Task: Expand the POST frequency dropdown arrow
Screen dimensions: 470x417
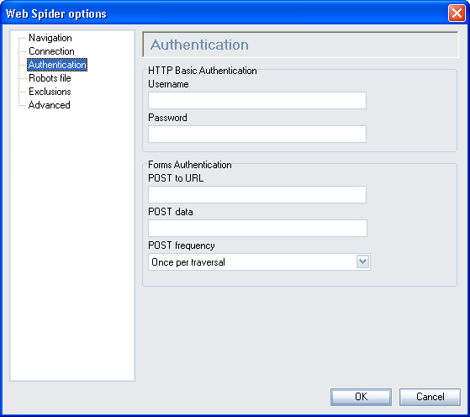Action: tap(362, 261)
